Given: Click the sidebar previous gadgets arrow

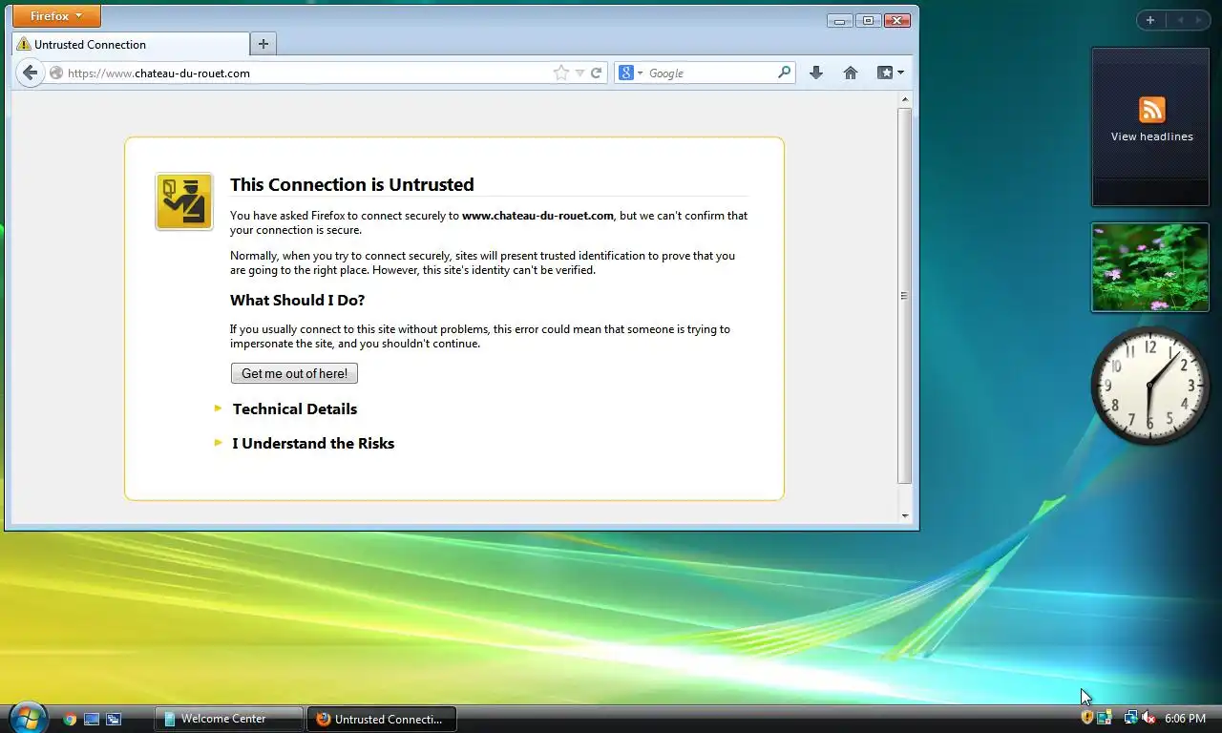Looking at the screenshot, I should [1180, 20].
